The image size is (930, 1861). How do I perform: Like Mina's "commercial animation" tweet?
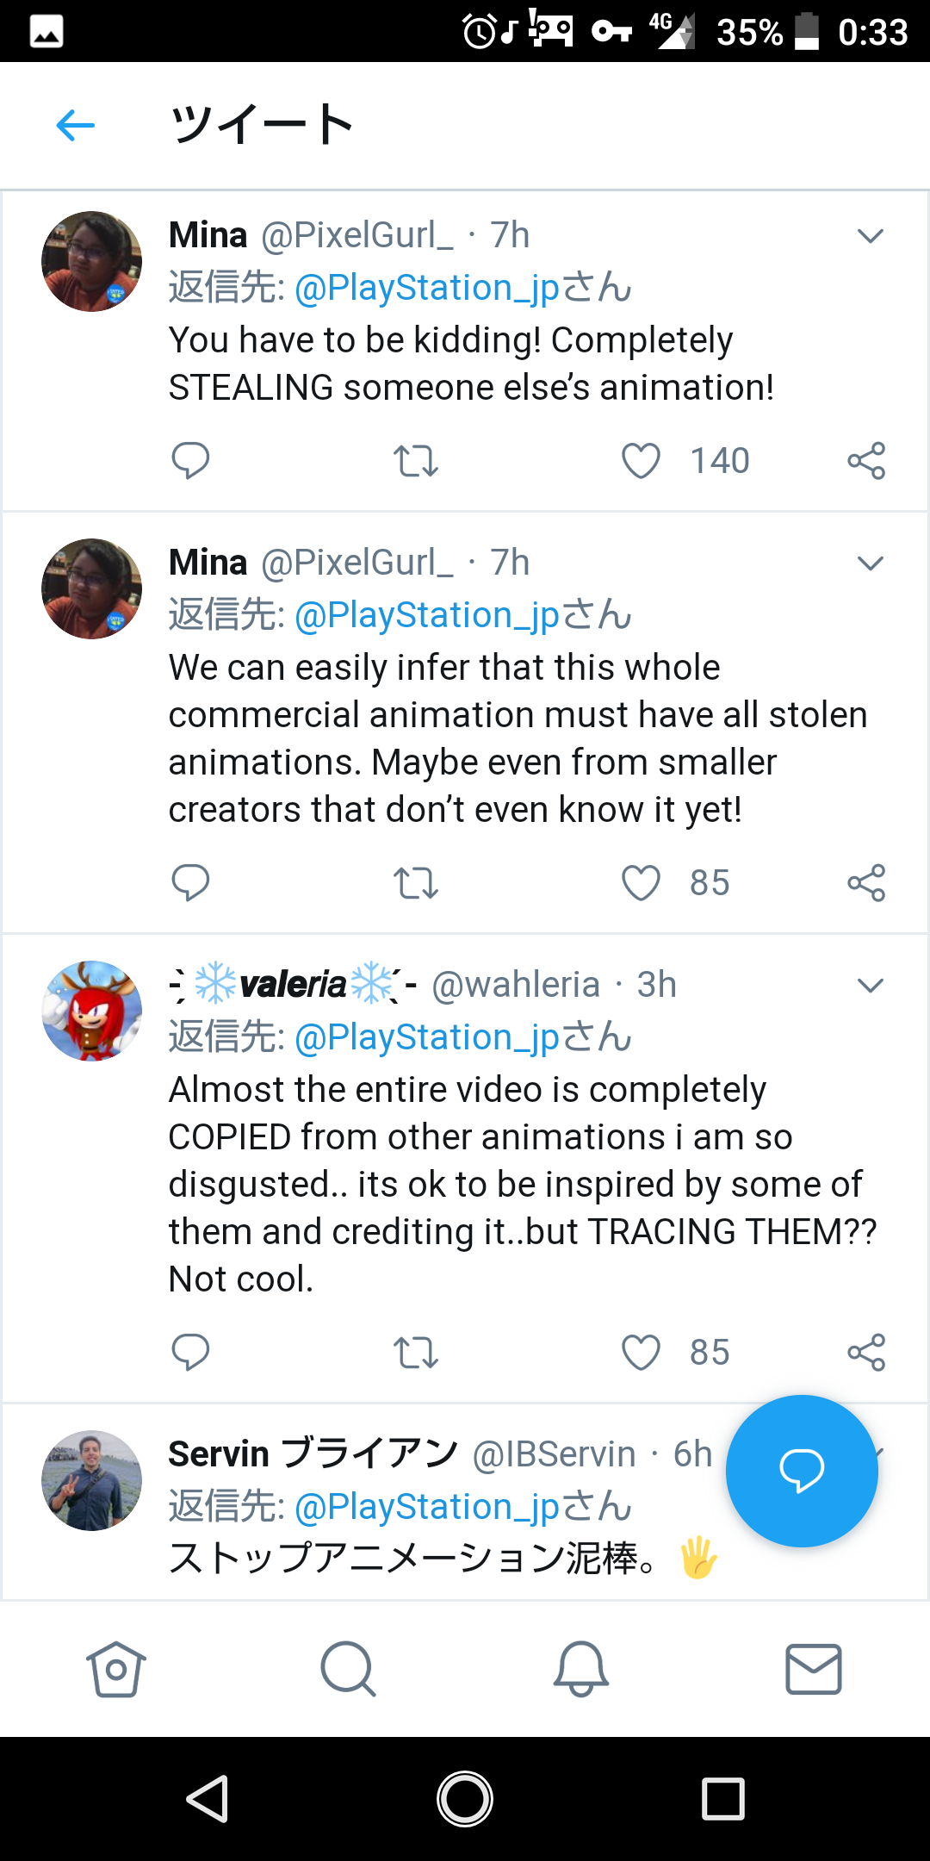coord(642,883)
